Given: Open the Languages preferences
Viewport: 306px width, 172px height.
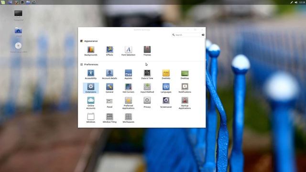Looking at the screenshot, I should 166,88.
